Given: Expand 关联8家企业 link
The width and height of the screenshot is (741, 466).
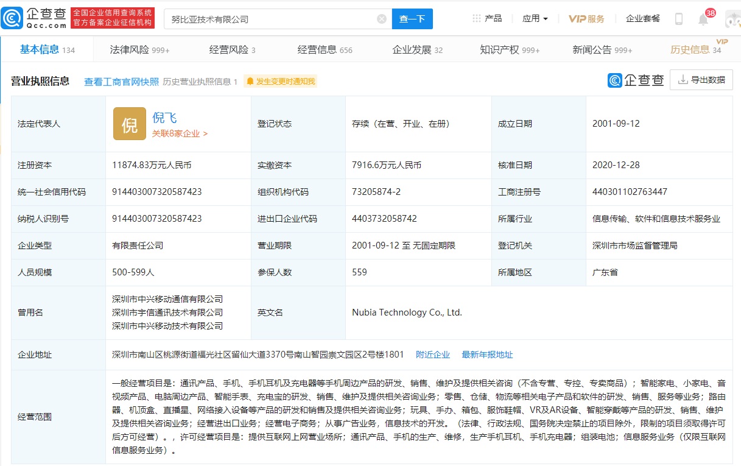Looking at the screenshot, I should (x=180, y=133).
